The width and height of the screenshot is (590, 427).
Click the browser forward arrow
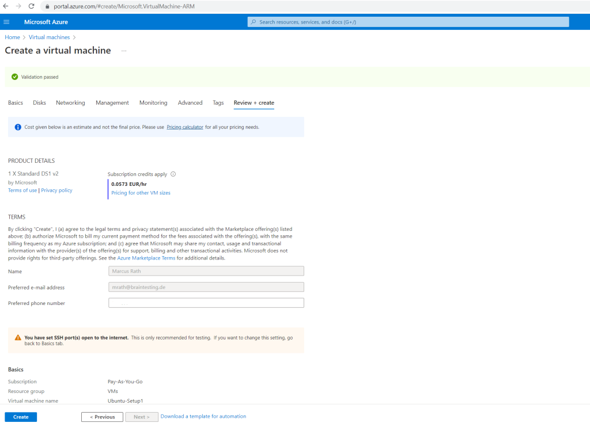[x=18, y=6]
